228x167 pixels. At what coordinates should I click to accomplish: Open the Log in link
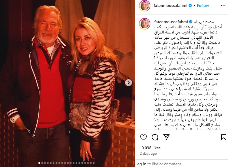point(141,164)
